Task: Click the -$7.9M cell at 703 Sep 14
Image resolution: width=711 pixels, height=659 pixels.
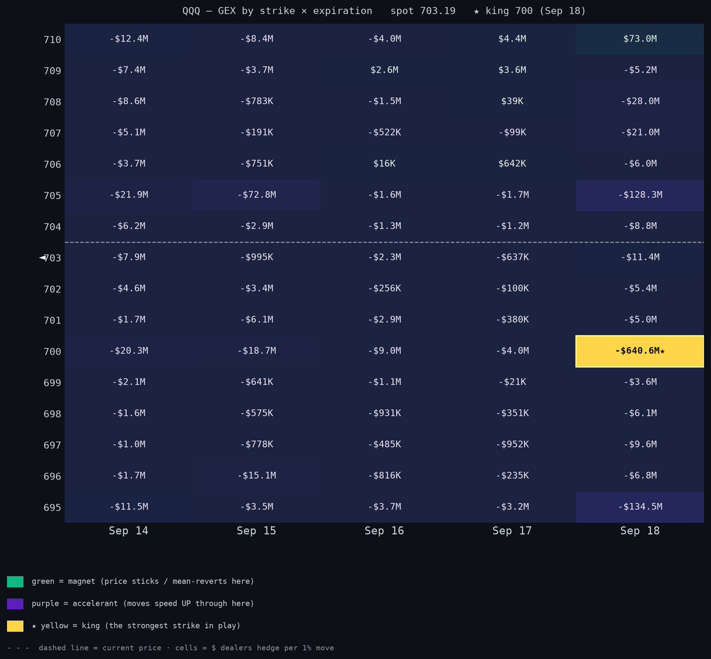Action: [x=129, y=258]
